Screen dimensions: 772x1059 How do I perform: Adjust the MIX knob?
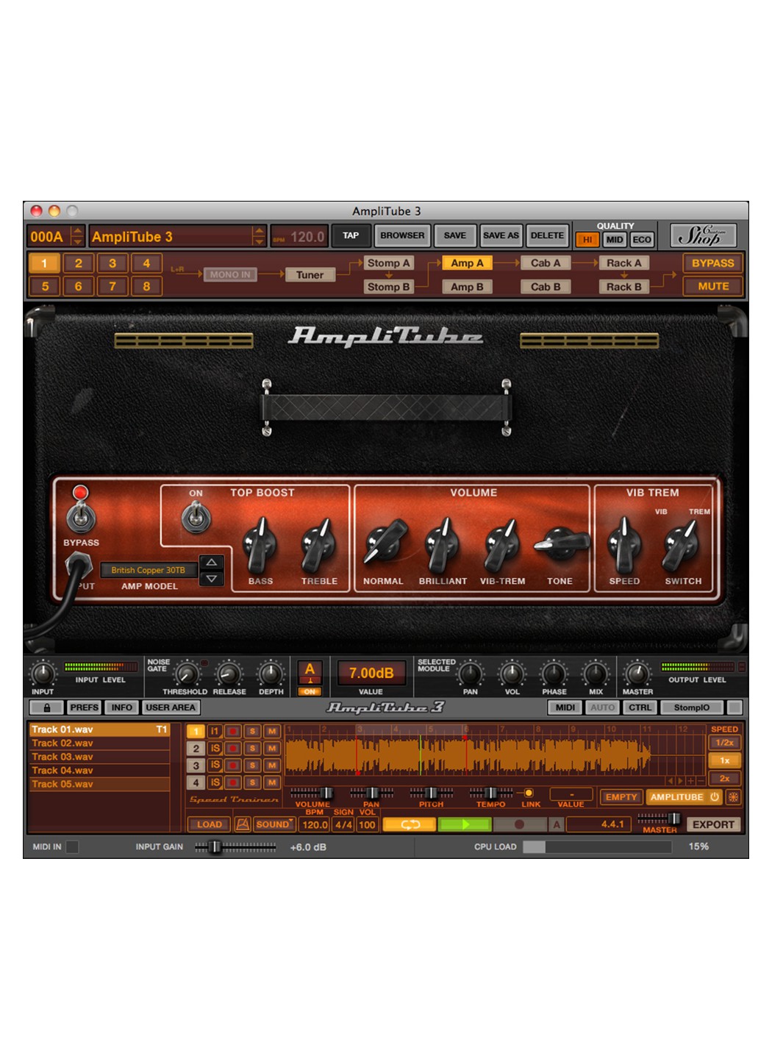click(x=596, y=674)
